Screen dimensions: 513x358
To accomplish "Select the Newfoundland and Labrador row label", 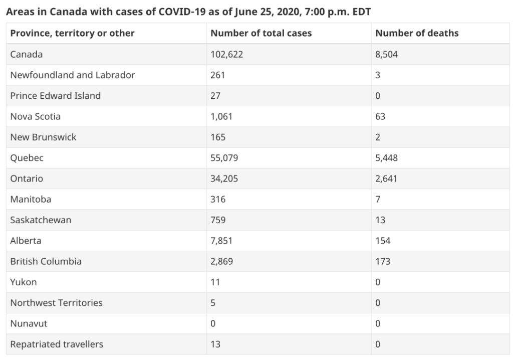I will (72, 75).
